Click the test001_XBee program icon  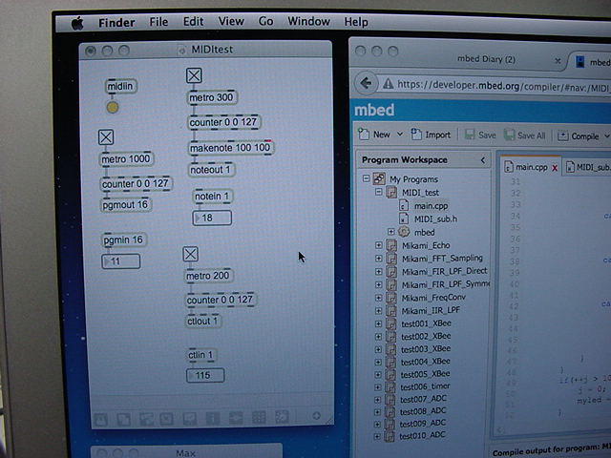pos(390,323)
